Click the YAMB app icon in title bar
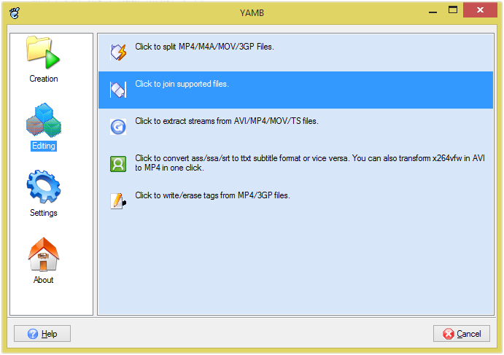 click(x=15, y=13)
